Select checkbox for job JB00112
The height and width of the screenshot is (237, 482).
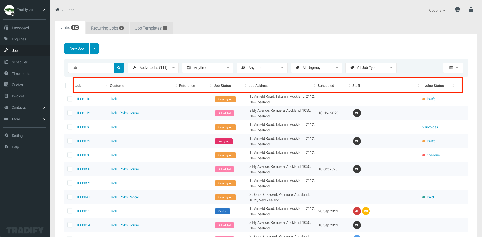click(x=70, y=113)
